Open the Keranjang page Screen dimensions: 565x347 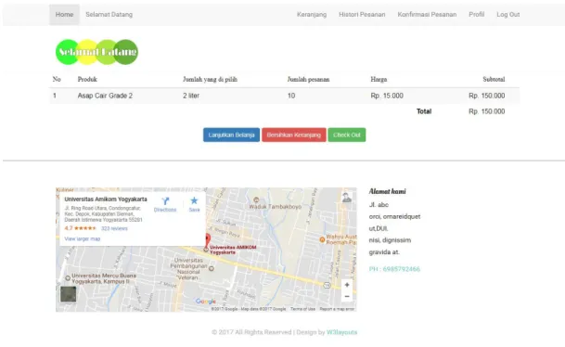(312, 15)
